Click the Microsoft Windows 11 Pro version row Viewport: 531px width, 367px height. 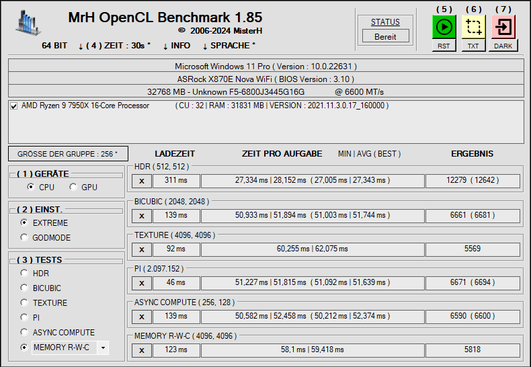point(266,66)
